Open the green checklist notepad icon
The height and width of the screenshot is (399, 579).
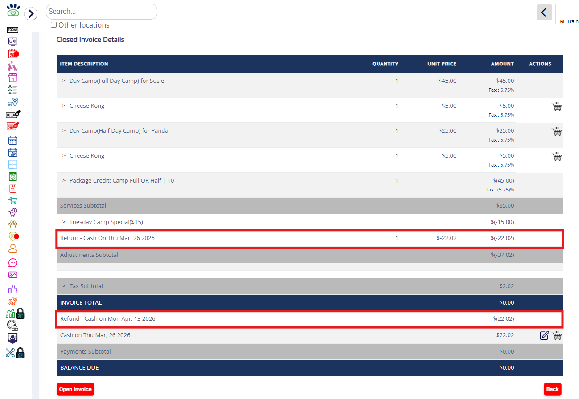tap(13, 176)
